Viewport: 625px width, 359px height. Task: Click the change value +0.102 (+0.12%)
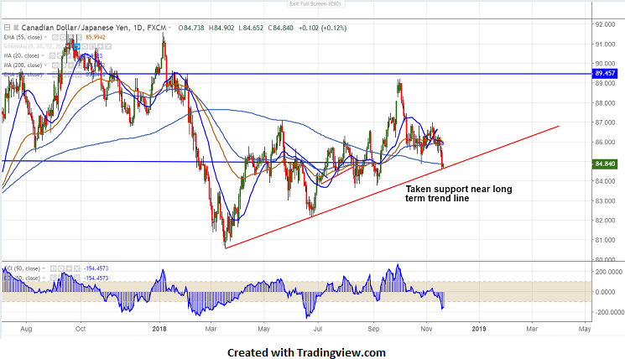click(x=322, y=28)
